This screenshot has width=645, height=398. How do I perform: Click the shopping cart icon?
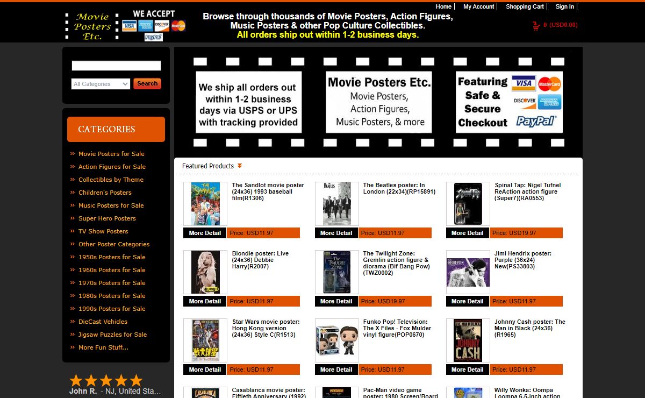coord(536,25)
